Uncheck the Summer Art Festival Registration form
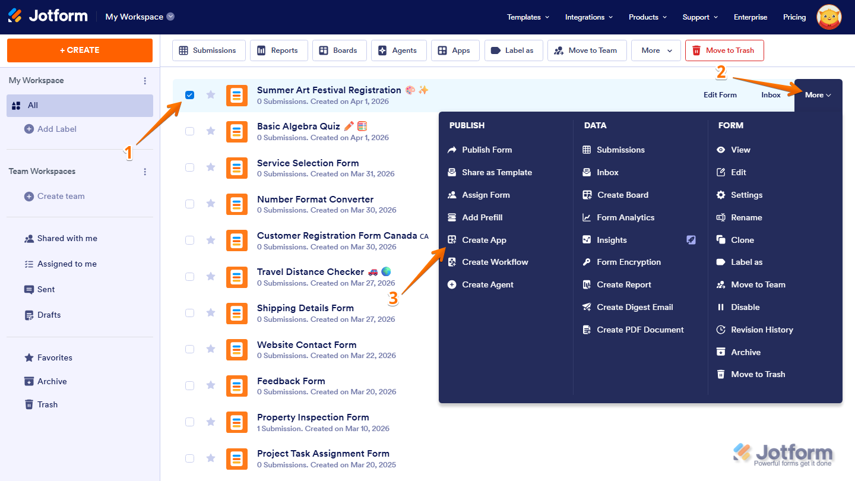This screenshot has width=855, height=481. [189, 94]
